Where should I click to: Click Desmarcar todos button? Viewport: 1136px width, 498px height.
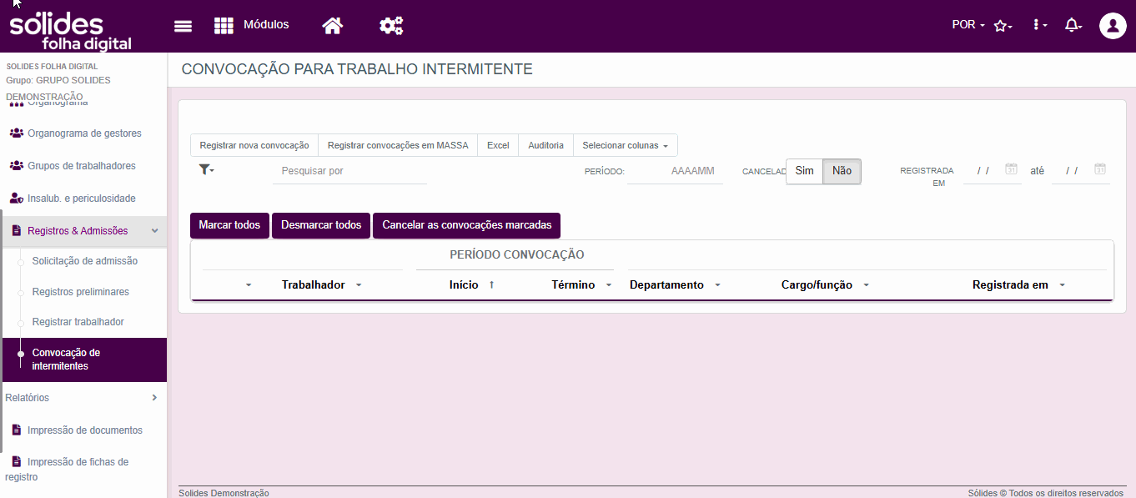point(321,225)
